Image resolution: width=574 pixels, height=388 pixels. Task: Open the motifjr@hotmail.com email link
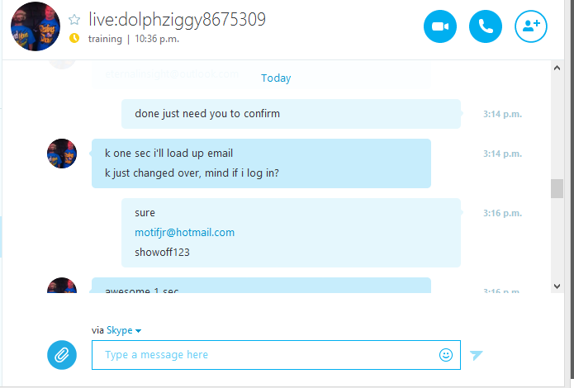tap(184, 233)
